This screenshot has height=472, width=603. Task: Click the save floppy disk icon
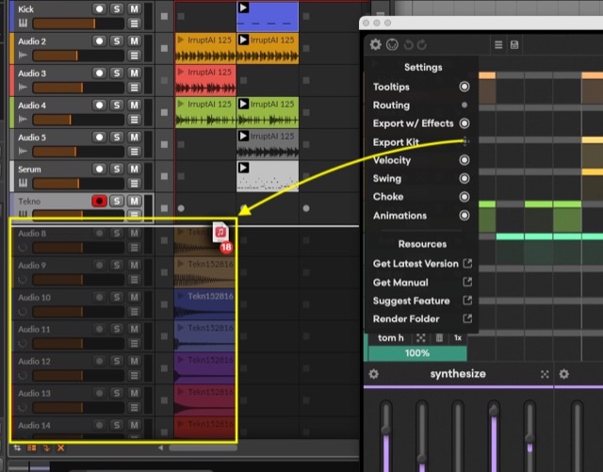(x=514, y=44)
